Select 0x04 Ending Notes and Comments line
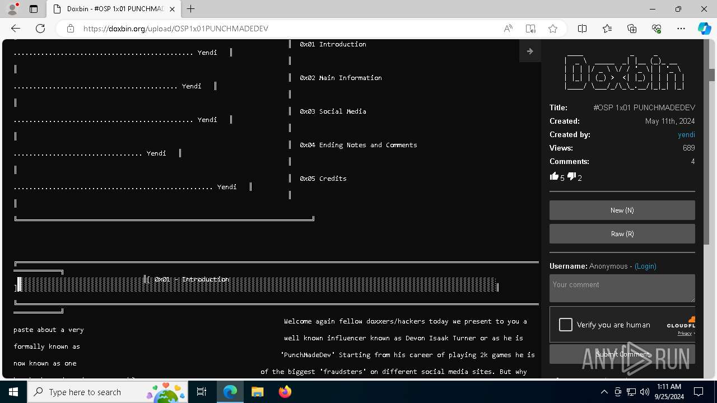Image resolution: width=717 pixels, height=403 pixels. click(358, 145)
